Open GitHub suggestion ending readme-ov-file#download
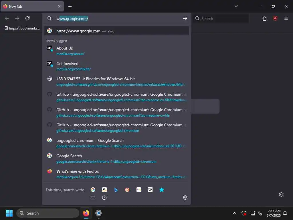The image size is (293, 220). [x=116, y=97]
